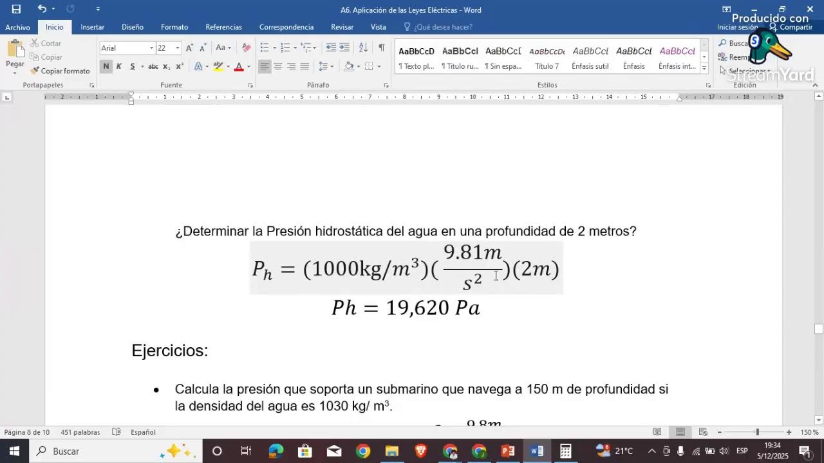
Task: Switch to Read Mode view icon
Action: tap(657, 432)
